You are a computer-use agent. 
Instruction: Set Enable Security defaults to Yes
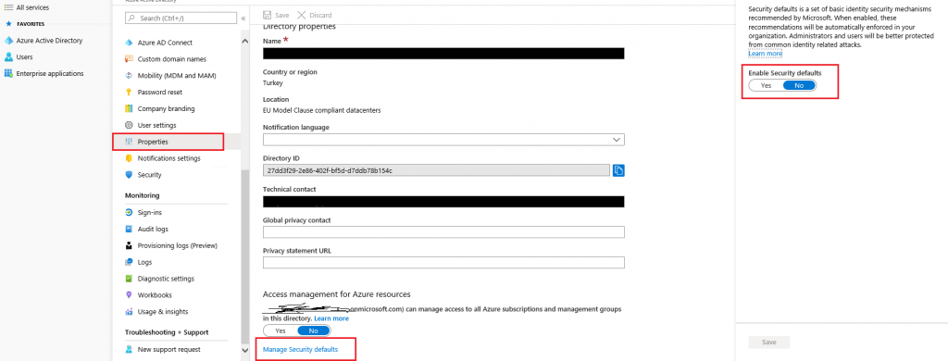766,85
